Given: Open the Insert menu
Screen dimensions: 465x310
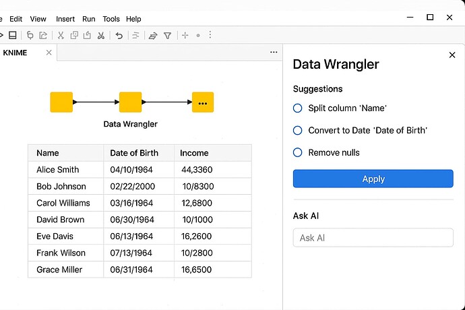Looking at the screenshot, I should (x=65, y=19).
